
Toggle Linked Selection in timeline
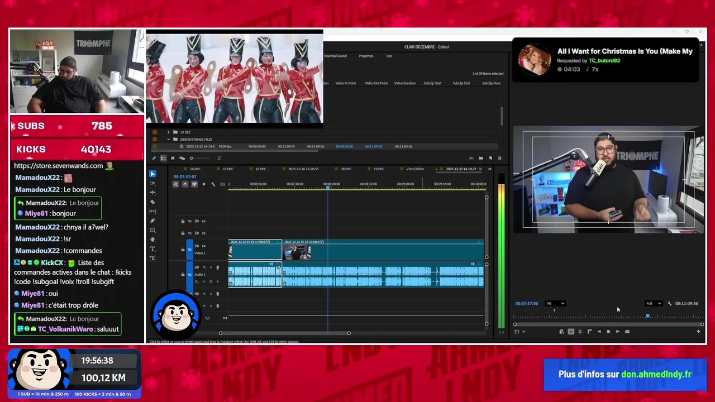pyautogui.click(x=194, y=184)
